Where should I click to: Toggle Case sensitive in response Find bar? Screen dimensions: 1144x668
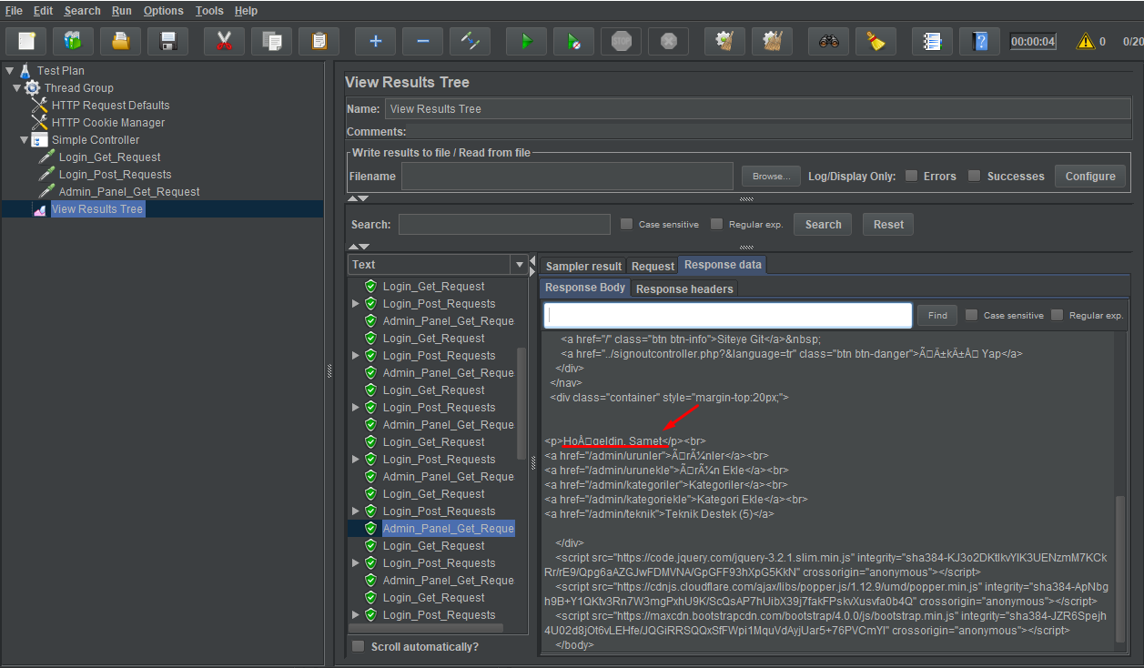tap(971, 315)
